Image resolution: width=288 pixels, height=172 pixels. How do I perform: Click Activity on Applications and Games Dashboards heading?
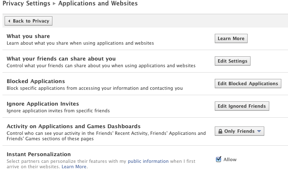[73, 126]
